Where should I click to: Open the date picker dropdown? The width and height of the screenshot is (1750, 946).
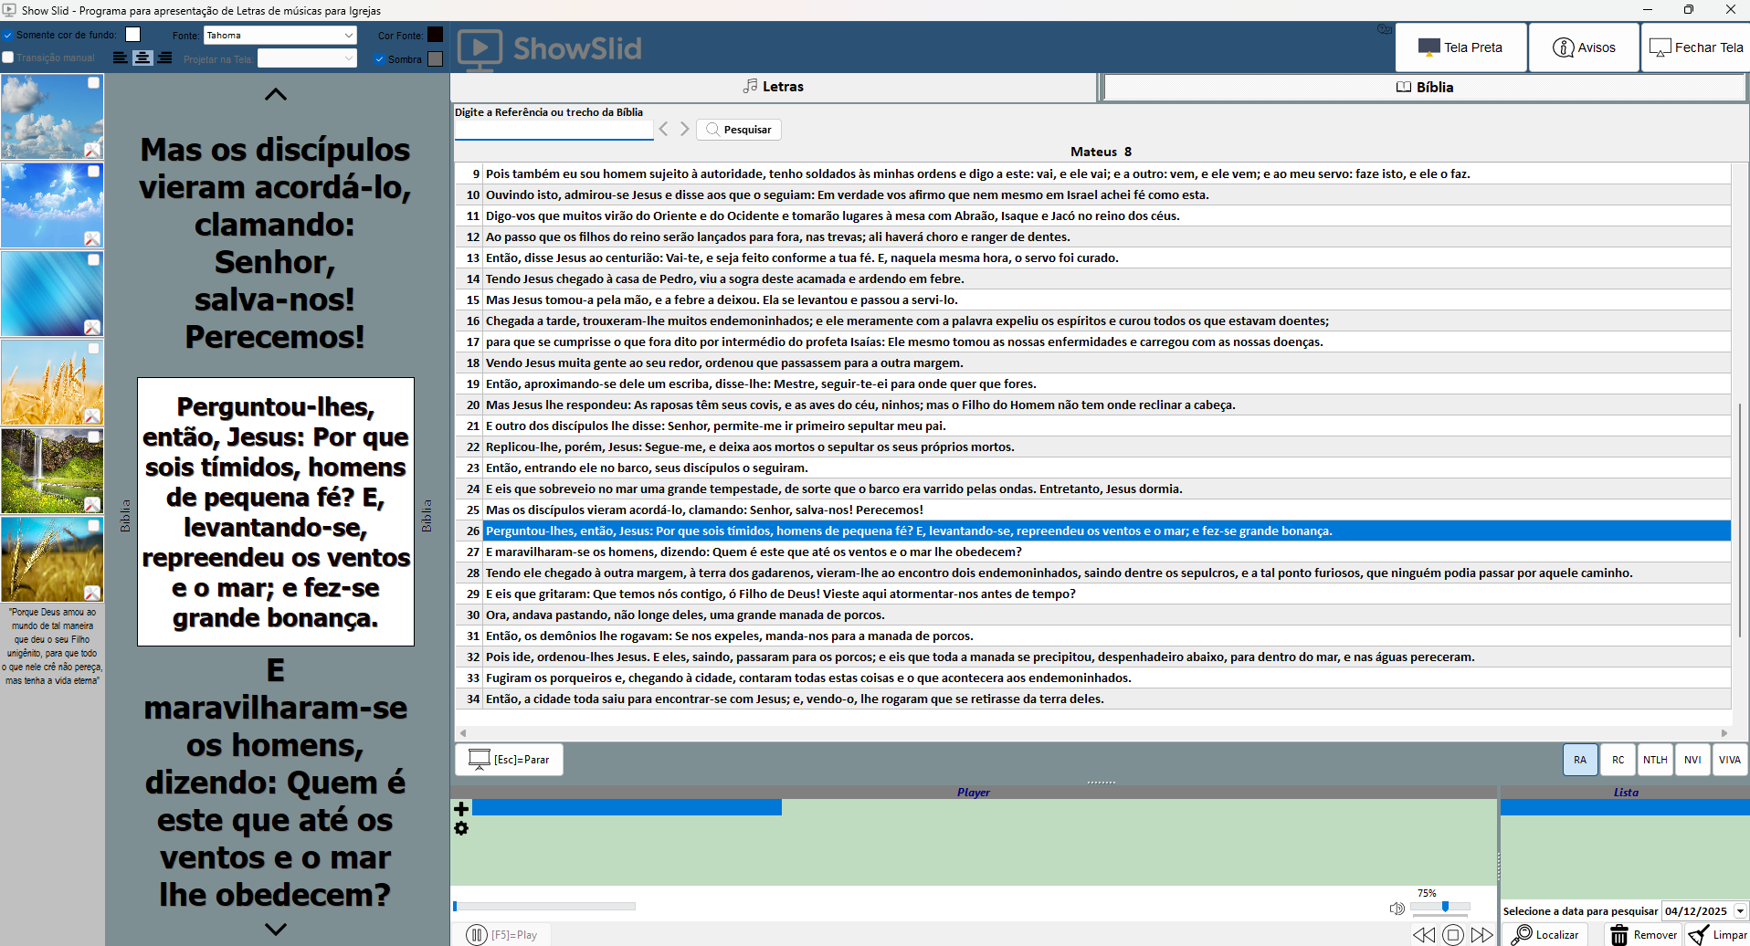coord(1739,910)
